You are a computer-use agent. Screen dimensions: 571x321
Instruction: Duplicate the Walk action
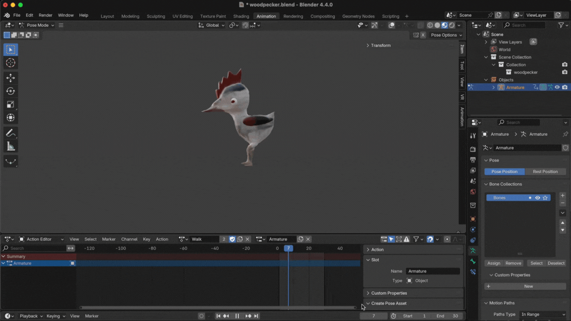tap(240, 239)
